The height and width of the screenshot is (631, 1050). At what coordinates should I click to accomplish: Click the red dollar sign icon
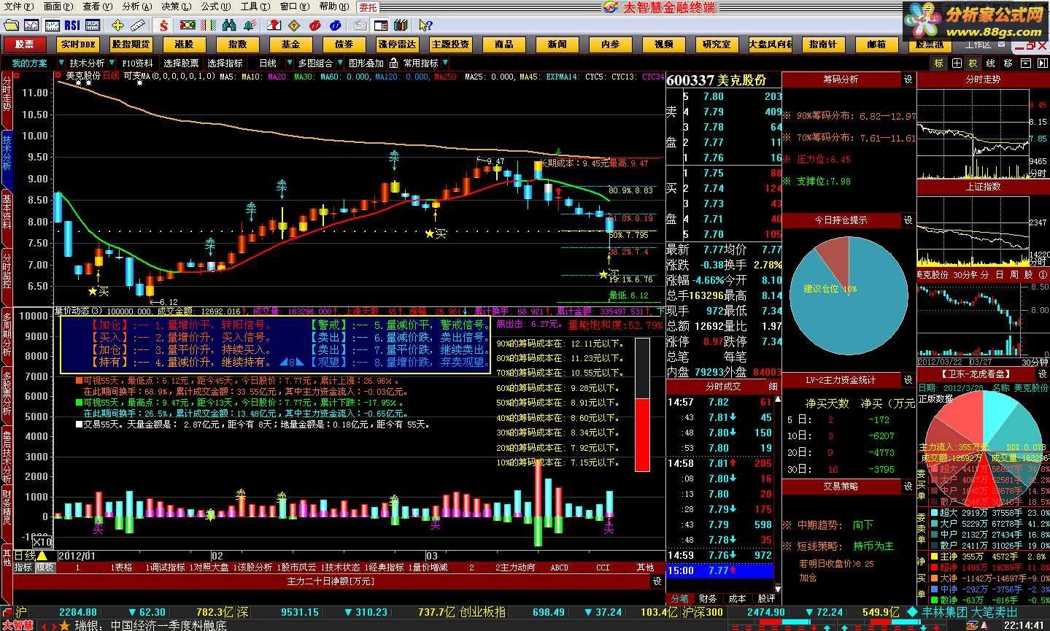tap(164, 26)
